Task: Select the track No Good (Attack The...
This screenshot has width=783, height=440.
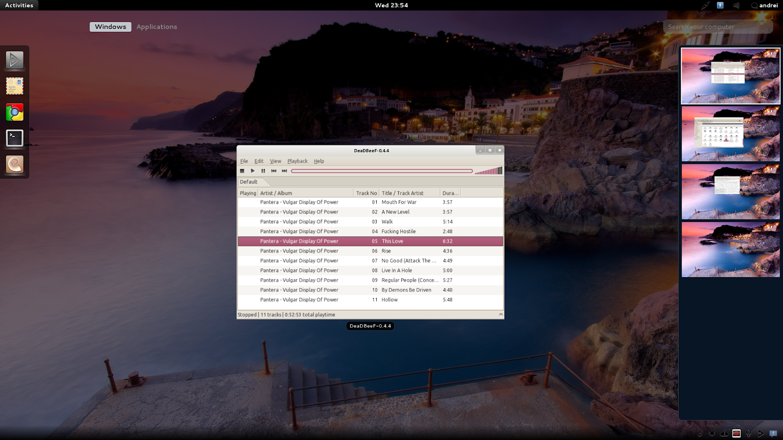Action: (370, 261)
